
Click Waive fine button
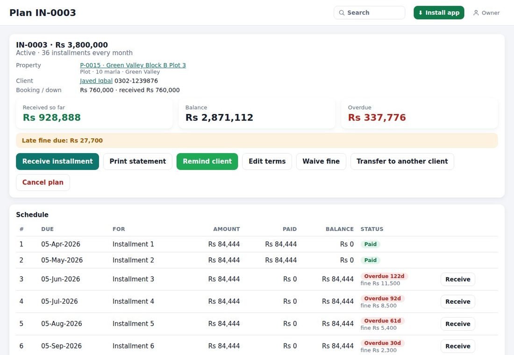coord(321,161)
